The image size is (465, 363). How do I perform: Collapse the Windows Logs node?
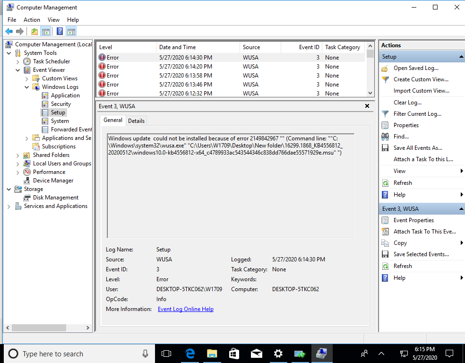click(x=26, y=87)
